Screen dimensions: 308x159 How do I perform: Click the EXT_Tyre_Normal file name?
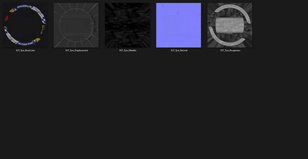179,50
